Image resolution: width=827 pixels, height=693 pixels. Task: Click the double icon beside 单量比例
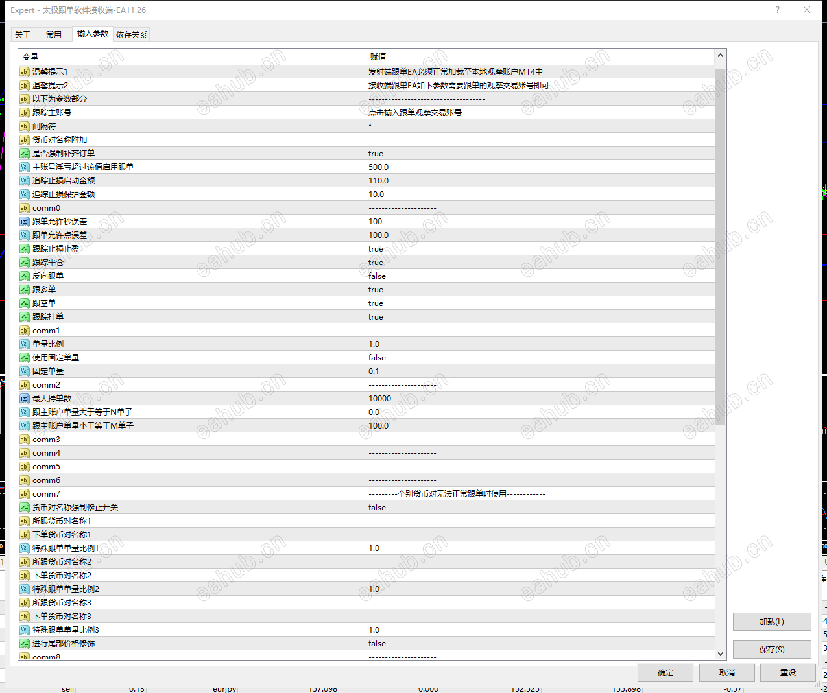point(25,344)
